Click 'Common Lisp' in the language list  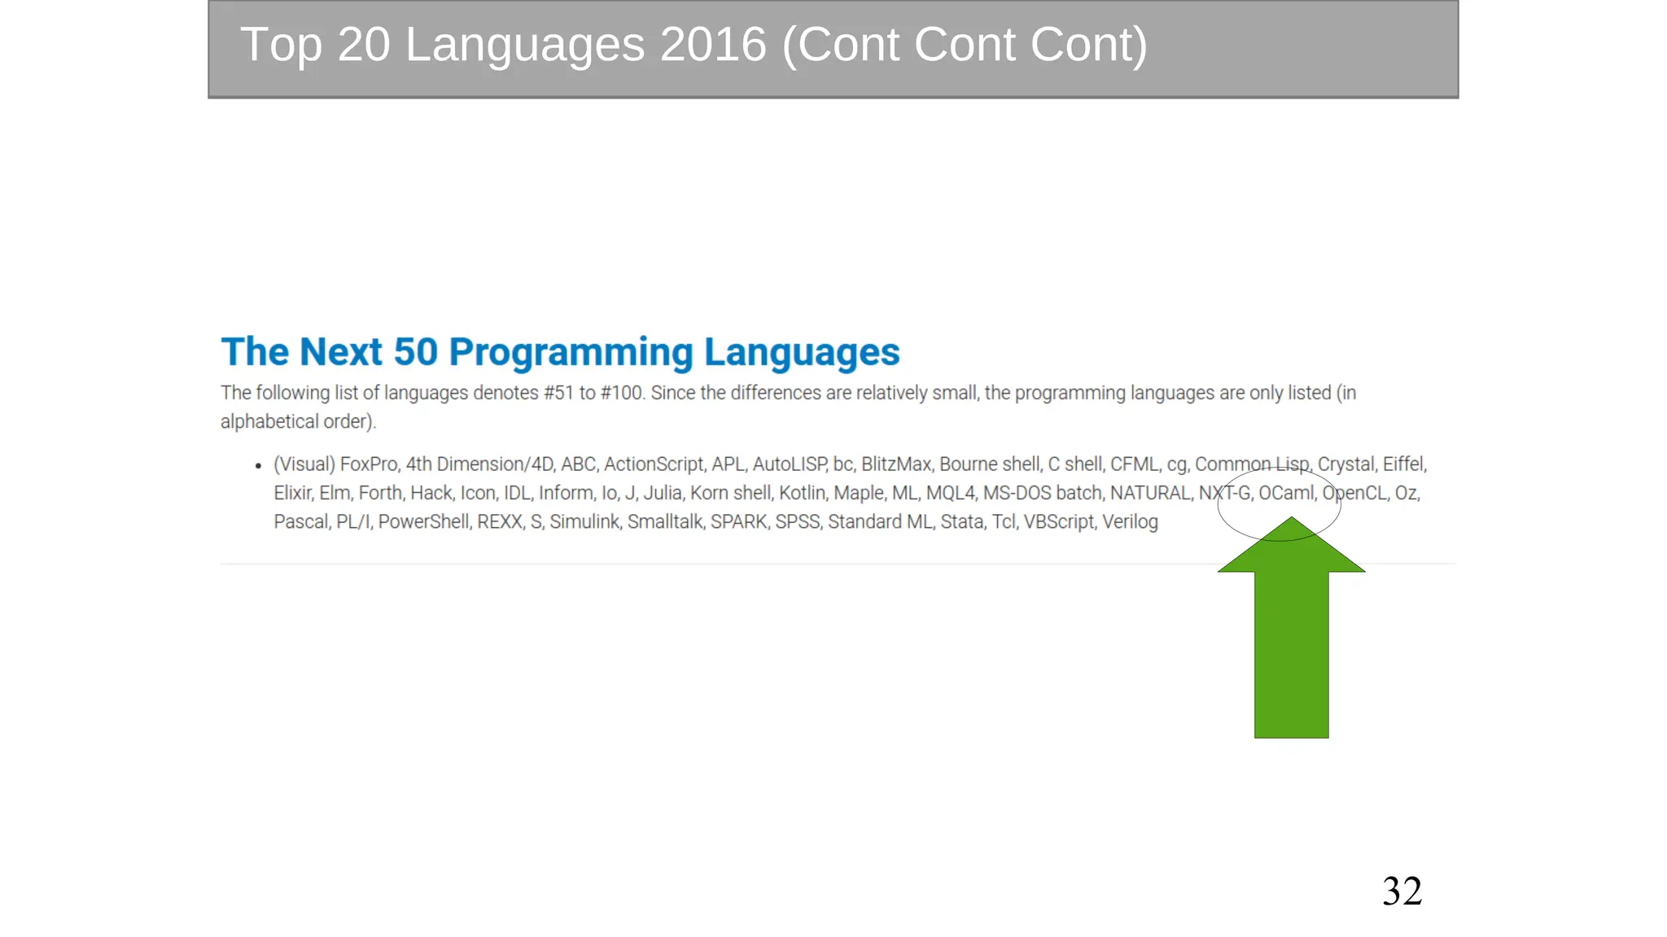point(1252,464)
